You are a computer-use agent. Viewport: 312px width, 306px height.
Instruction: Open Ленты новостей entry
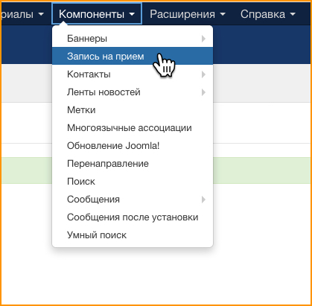click(x=133, y=92)
